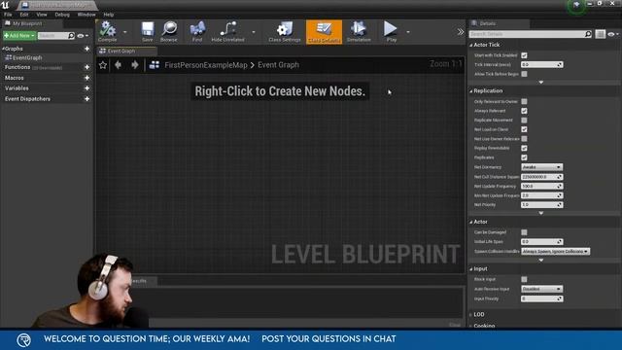Start Simulation from the toolbar
The width and height of the screenshot is (622, 350).
click(359, 31)
